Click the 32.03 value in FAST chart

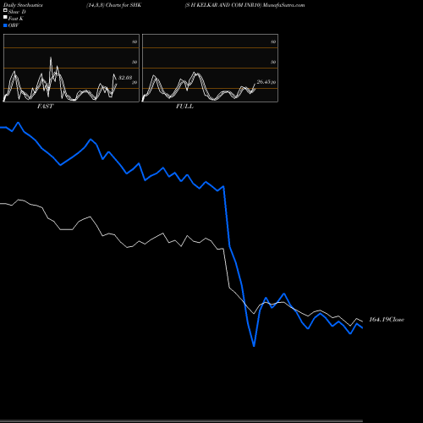(x=125, y=77)
